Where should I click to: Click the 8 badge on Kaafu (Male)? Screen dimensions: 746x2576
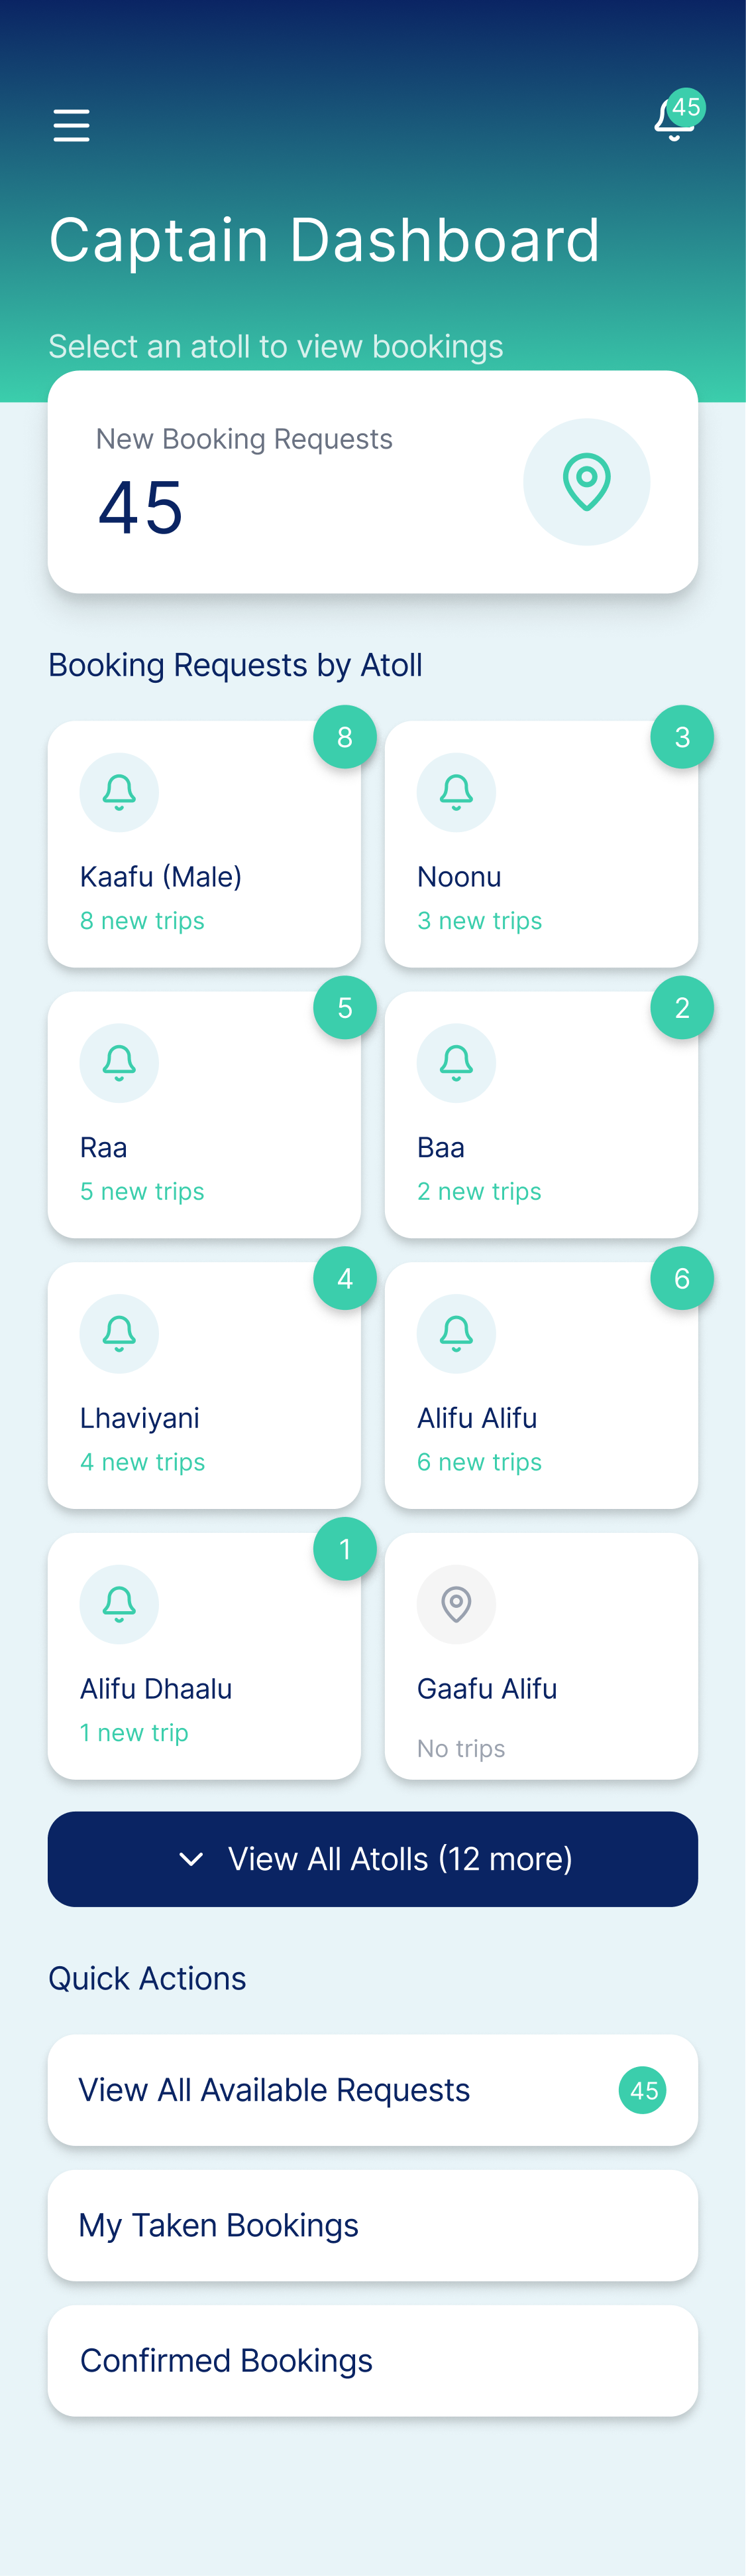pyautogui.click(x=345, y=737)
